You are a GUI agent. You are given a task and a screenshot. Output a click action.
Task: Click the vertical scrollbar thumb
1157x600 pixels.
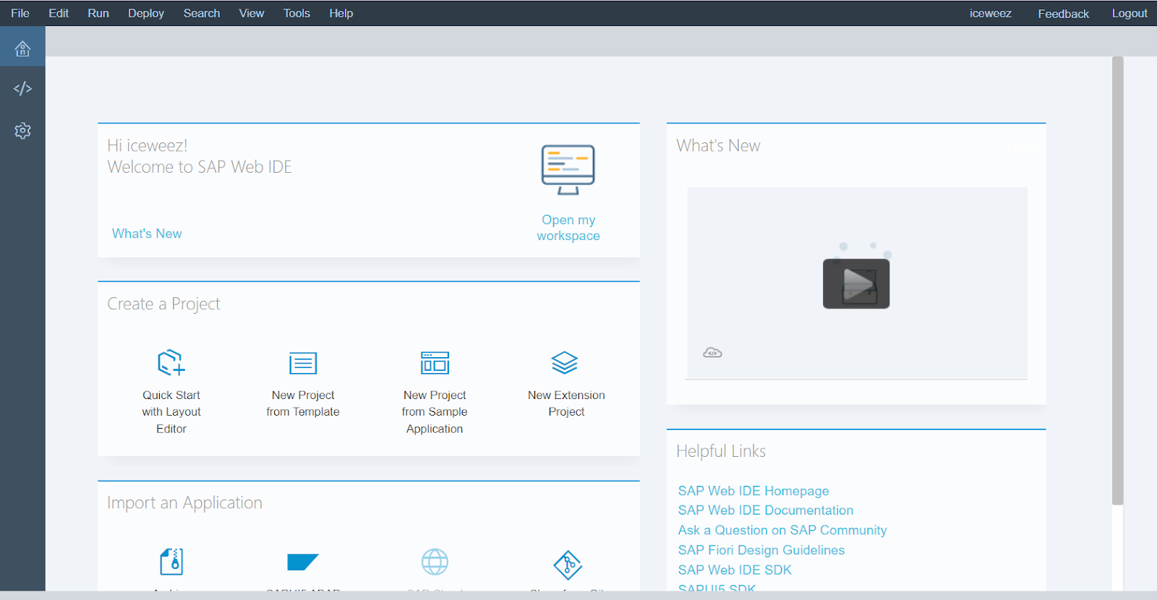(x=1118, y=280)
